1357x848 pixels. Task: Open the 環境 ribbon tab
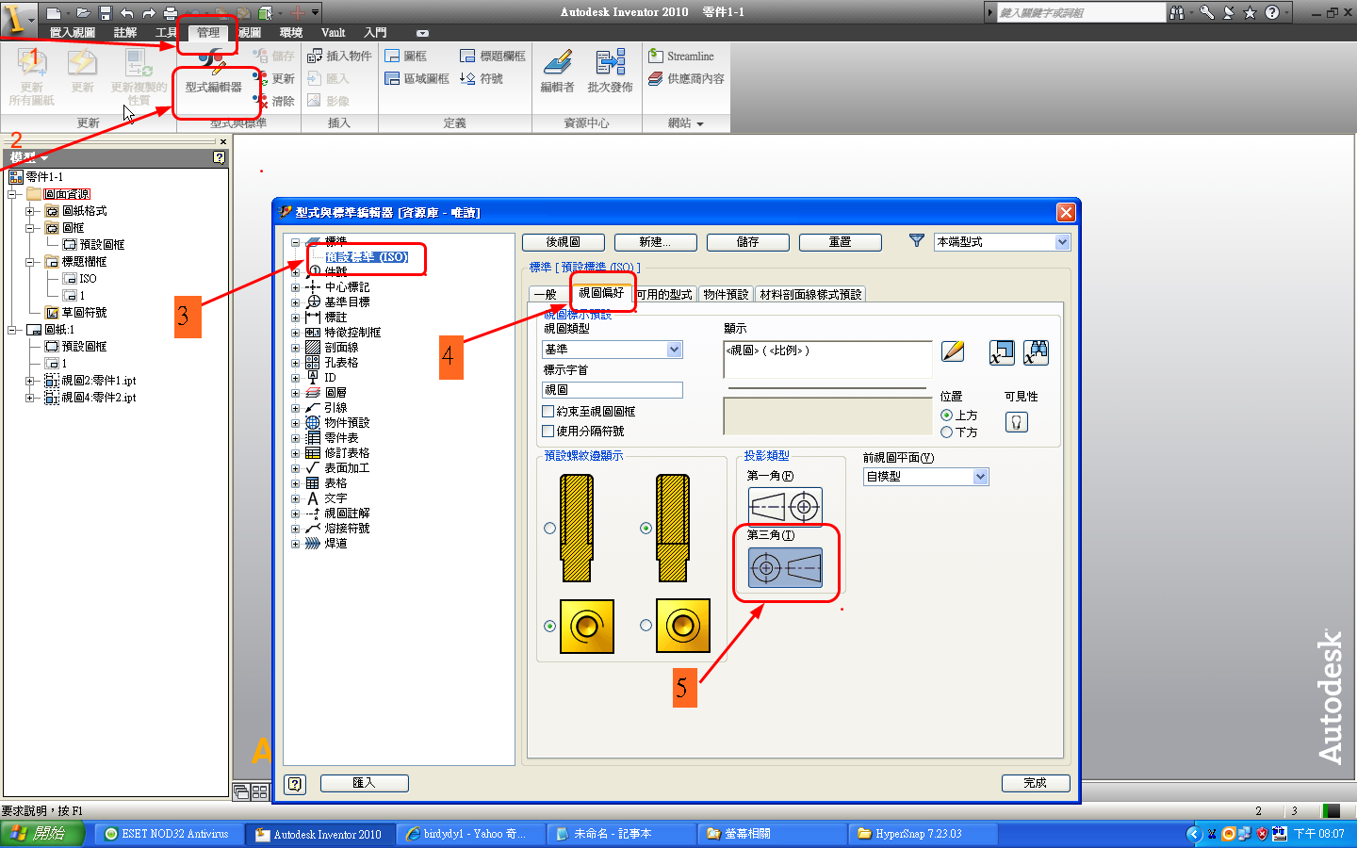coord(291,32)
